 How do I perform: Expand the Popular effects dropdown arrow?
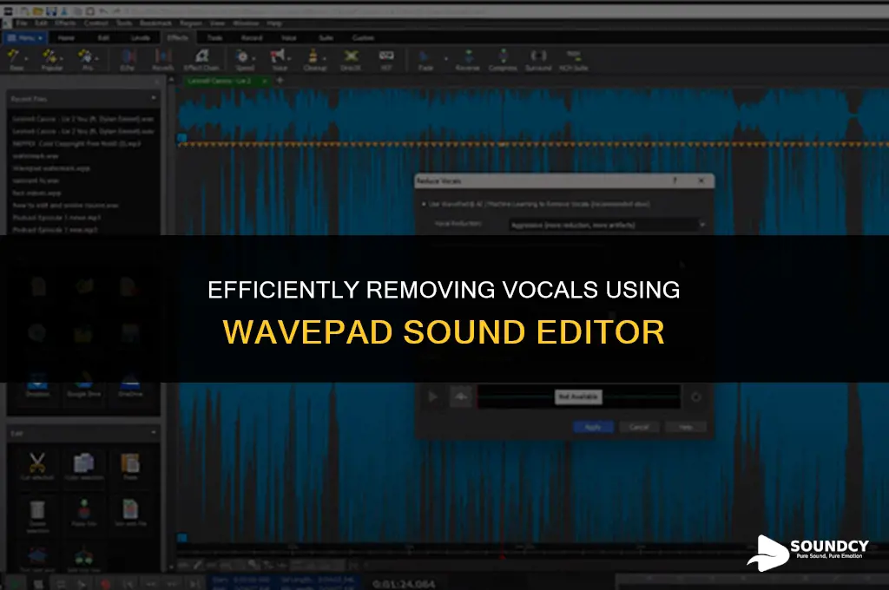pos(62,58)
